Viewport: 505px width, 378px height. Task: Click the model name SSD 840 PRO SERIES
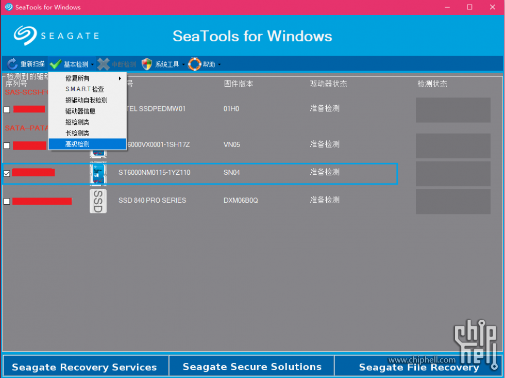click(x=153, y=200)
